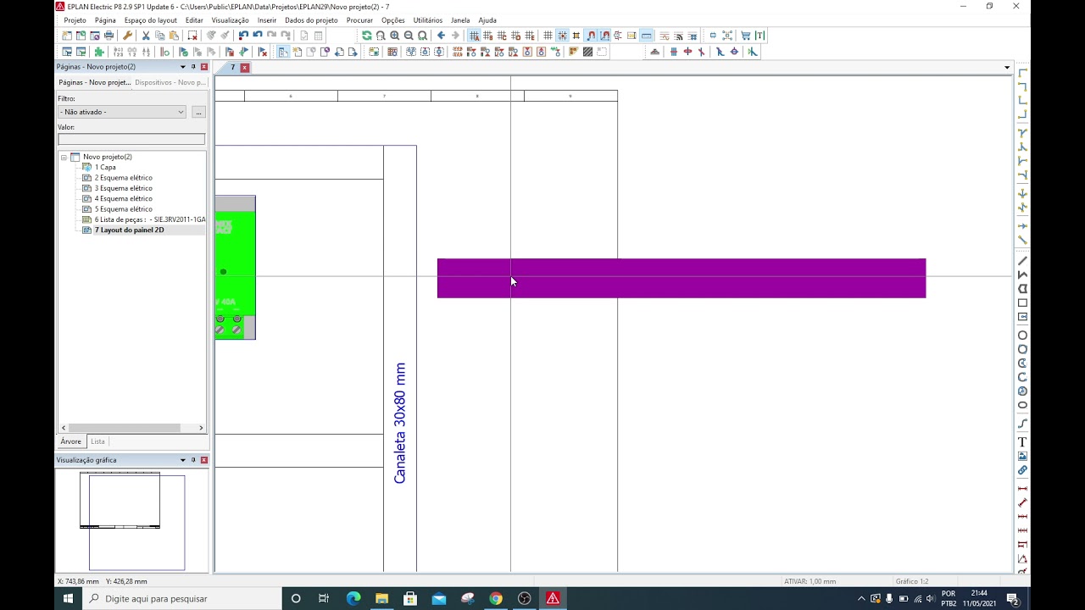
Task: Toggle grid A in the toolbar
Action: [x=474, y=36]
